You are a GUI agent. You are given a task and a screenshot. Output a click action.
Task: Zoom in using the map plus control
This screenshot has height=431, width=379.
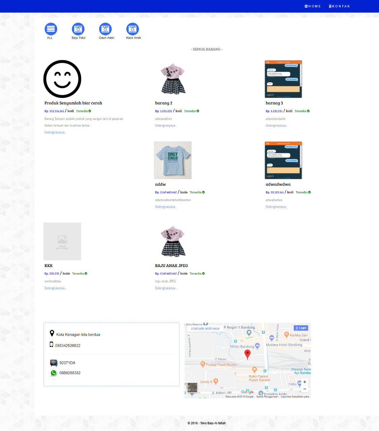pyautogui.click(x=305, y=382)
